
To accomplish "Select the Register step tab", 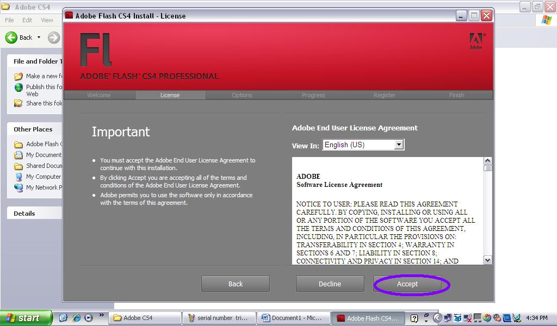I will point(385,95).
